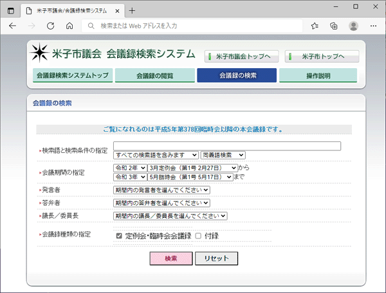Click the 検索語と検索条件の指定 label
The width and height of the screenshot is (386, 293).
click(x=75, y=150)
